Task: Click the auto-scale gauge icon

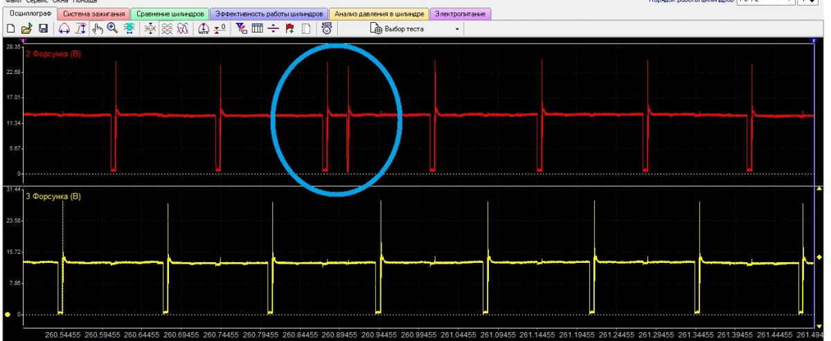Action: click(204, 29)
